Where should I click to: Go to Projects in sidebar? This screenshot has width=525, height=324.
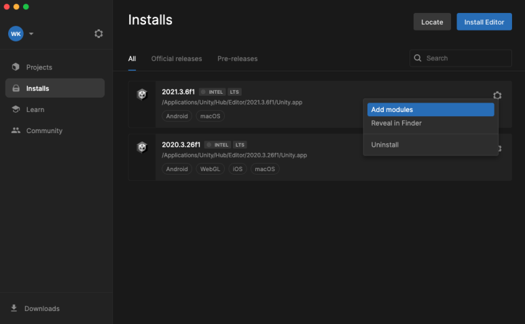click(55, 67)
